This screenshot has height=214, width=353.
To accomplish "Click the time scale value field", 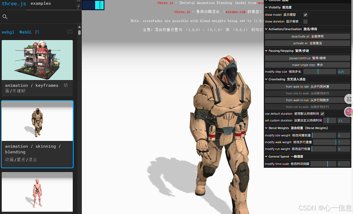I will (344, 164).
